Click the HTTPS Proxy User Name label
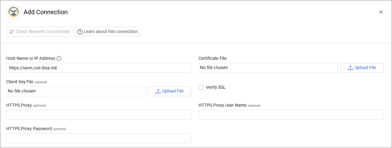 [x=222, y=105]
